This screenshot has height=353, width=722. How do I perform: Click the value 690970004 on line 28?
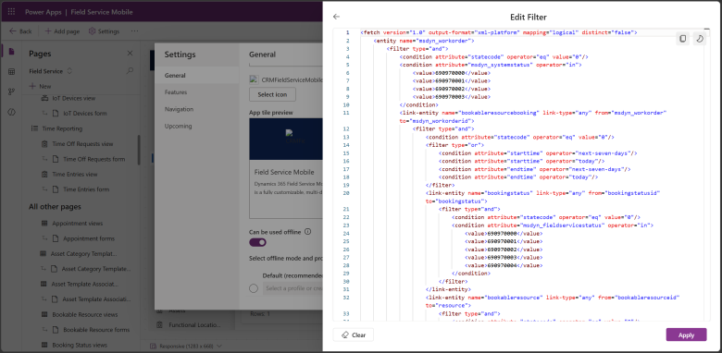pos(504,265)
